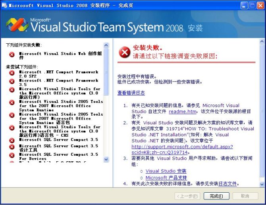
Task: Click the '安装失败。' heading text
Action: coord(148,48)
